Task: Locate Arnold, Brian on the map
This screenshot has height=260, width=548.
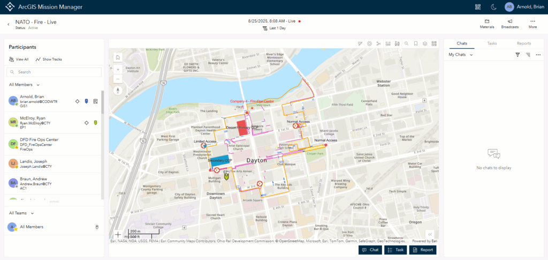Action: [78, 101]
